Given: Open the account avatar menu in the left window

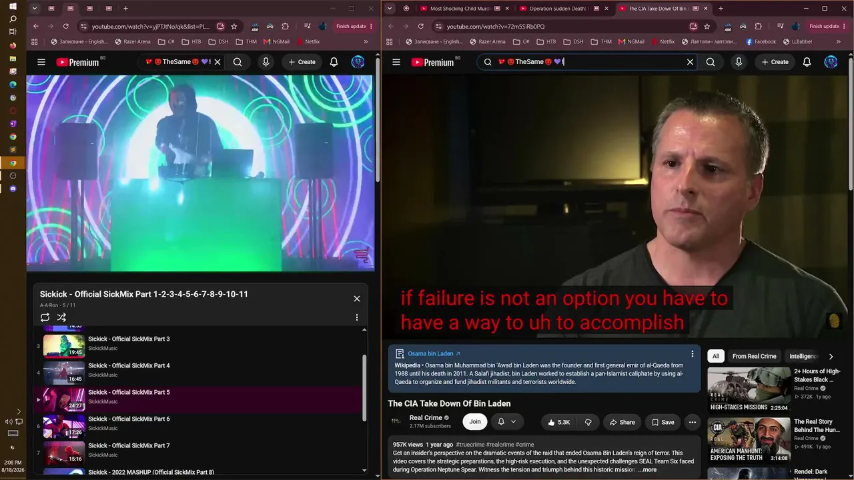Looking at the screenshot, I should [x=358, y=62].
